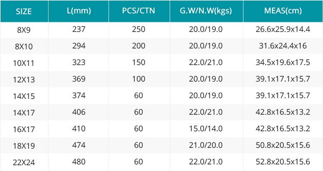Screen dimensions: 323x171
Task: Select the 16X17 size cell
Action: click(24, 130)
